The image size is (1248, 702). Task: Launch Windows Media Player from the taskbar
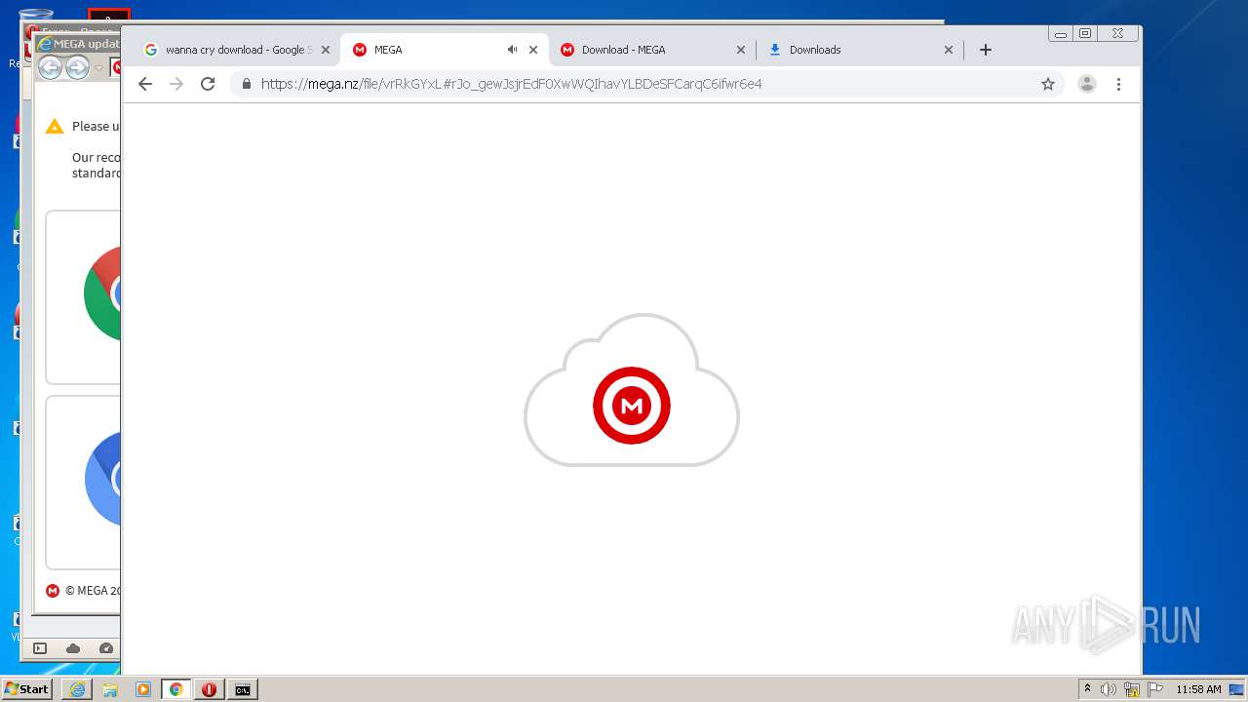[142, 689]
